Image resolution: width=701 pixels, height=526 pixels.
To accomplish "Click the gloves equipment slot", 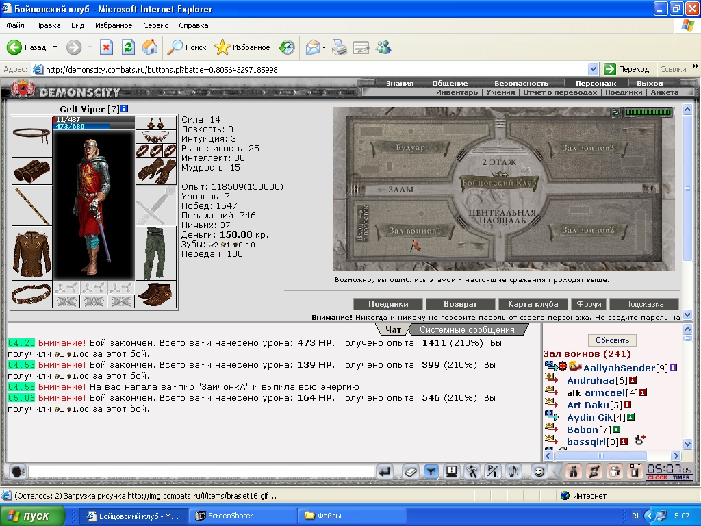I will click(156, 171).
